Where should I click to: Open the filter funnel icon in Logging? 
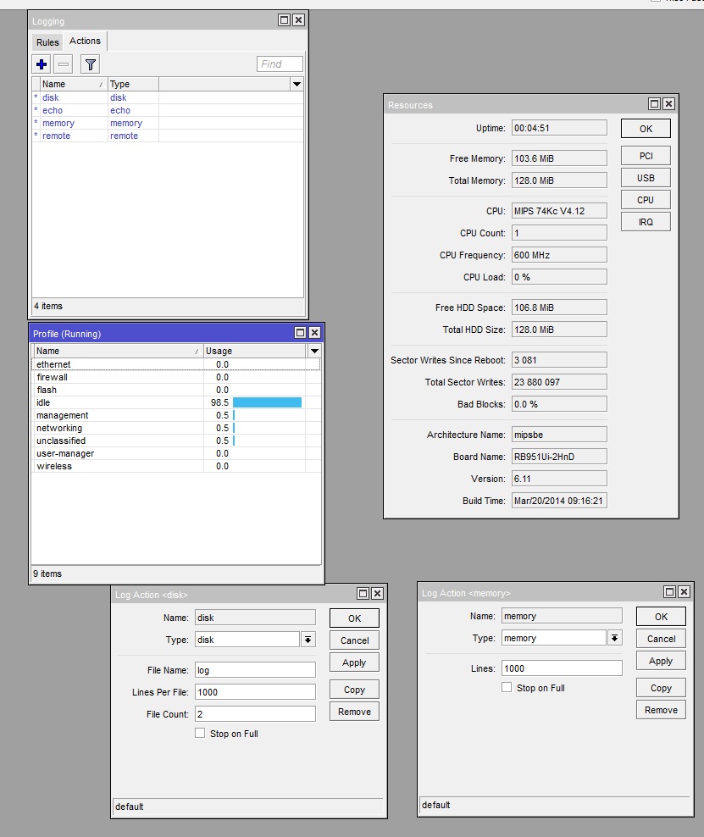pos(90,64)
